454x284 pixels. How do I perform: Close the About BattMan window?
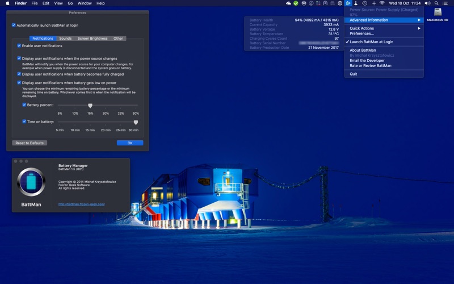(x=16, y=161)
